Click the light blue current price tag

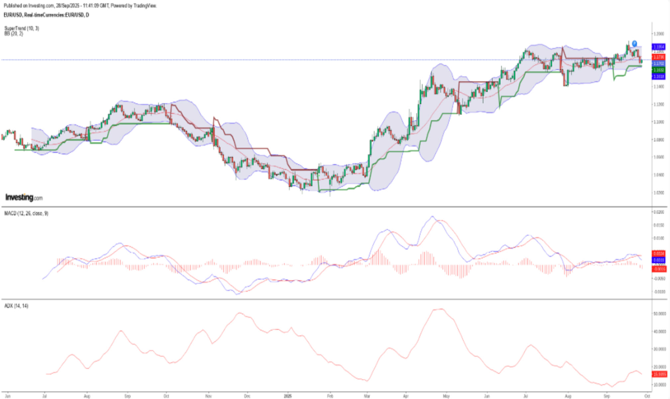coord(658,64)
